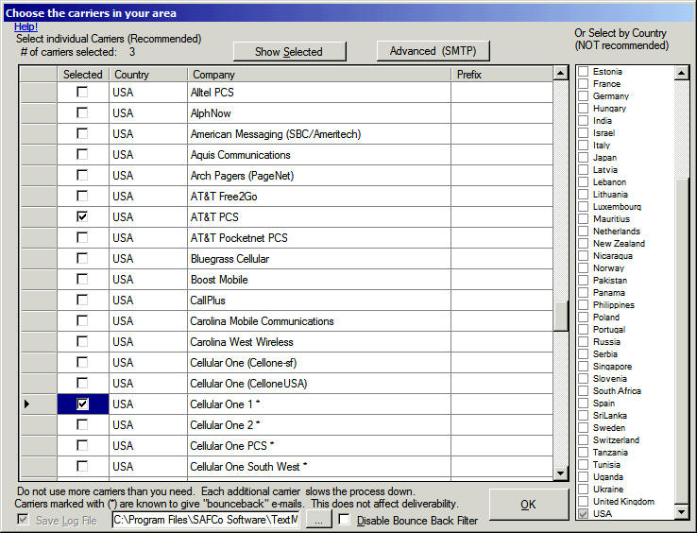Select the 'Boost Mobile' company cell
Viewport: 697px width, 533px height.
[319, 280]
